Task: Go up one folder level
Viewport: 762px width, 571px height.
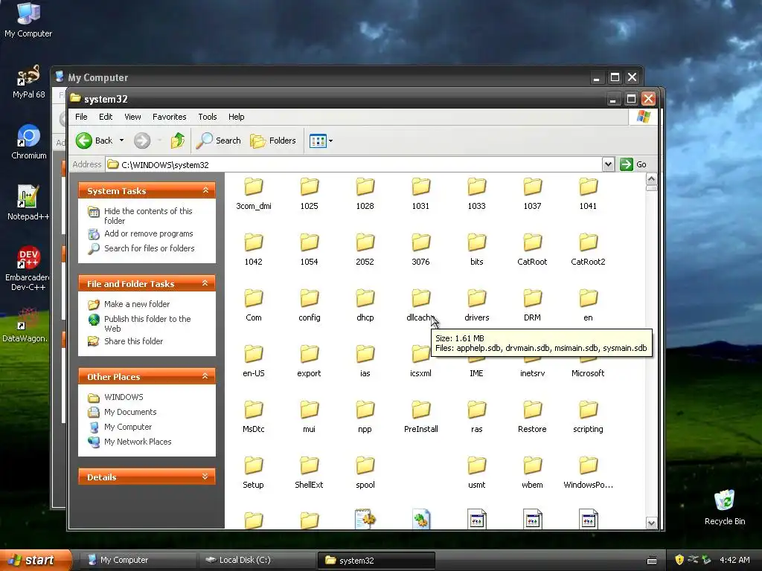Action: click(178, 141)
